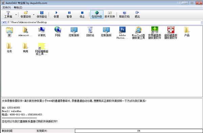Select the 超级硬盘数据恢复软件 red cross icon
The image size is (203, 133).
coord(171,33)
